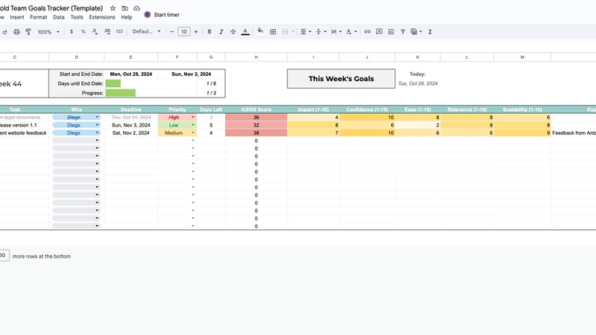Open the Extensions menu
The height and width of the screenshot is (335, 596).
[x=102, y=17]
